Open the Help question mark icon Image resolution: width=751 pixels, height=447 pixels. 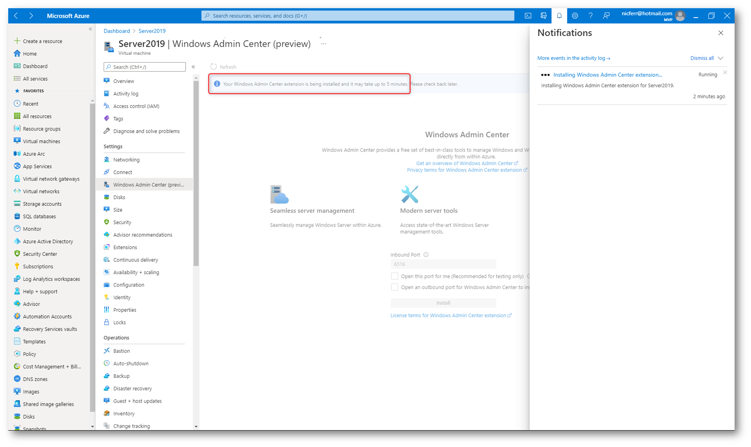coord(590,16)
